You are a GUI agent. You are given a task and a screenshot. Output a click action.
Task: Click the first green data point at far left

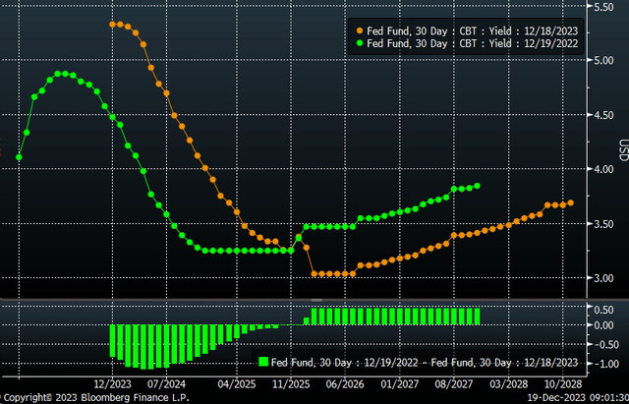point(19,157)
